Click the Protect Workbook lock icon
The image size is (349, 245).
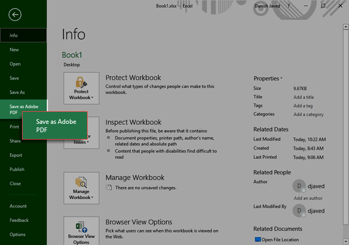[81, 84]
